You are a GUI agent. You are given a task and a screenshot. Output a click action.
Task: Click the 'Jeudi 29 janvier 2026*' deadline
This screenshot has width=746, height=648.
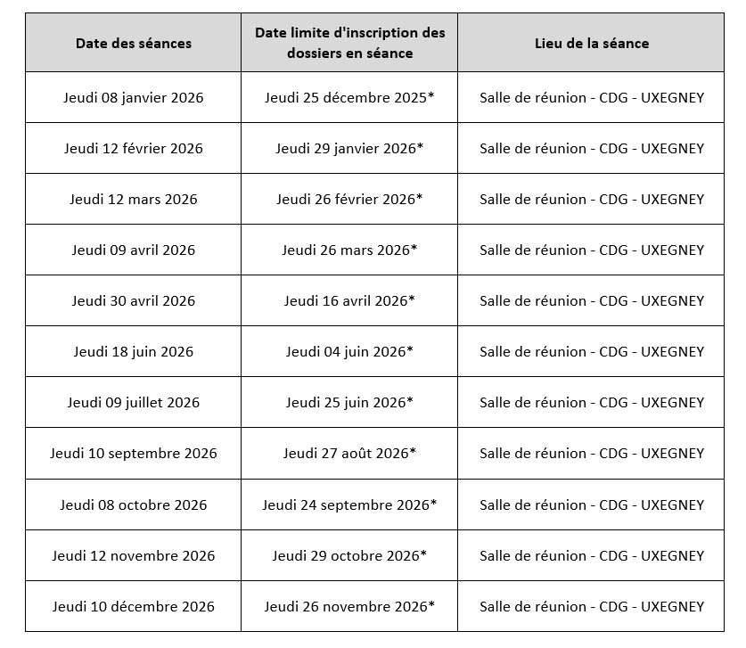[349, 148]
